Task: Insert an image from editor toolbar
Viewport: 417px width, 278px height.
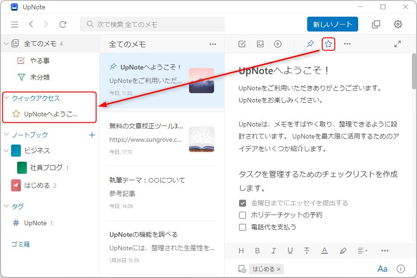Action: 260,44
